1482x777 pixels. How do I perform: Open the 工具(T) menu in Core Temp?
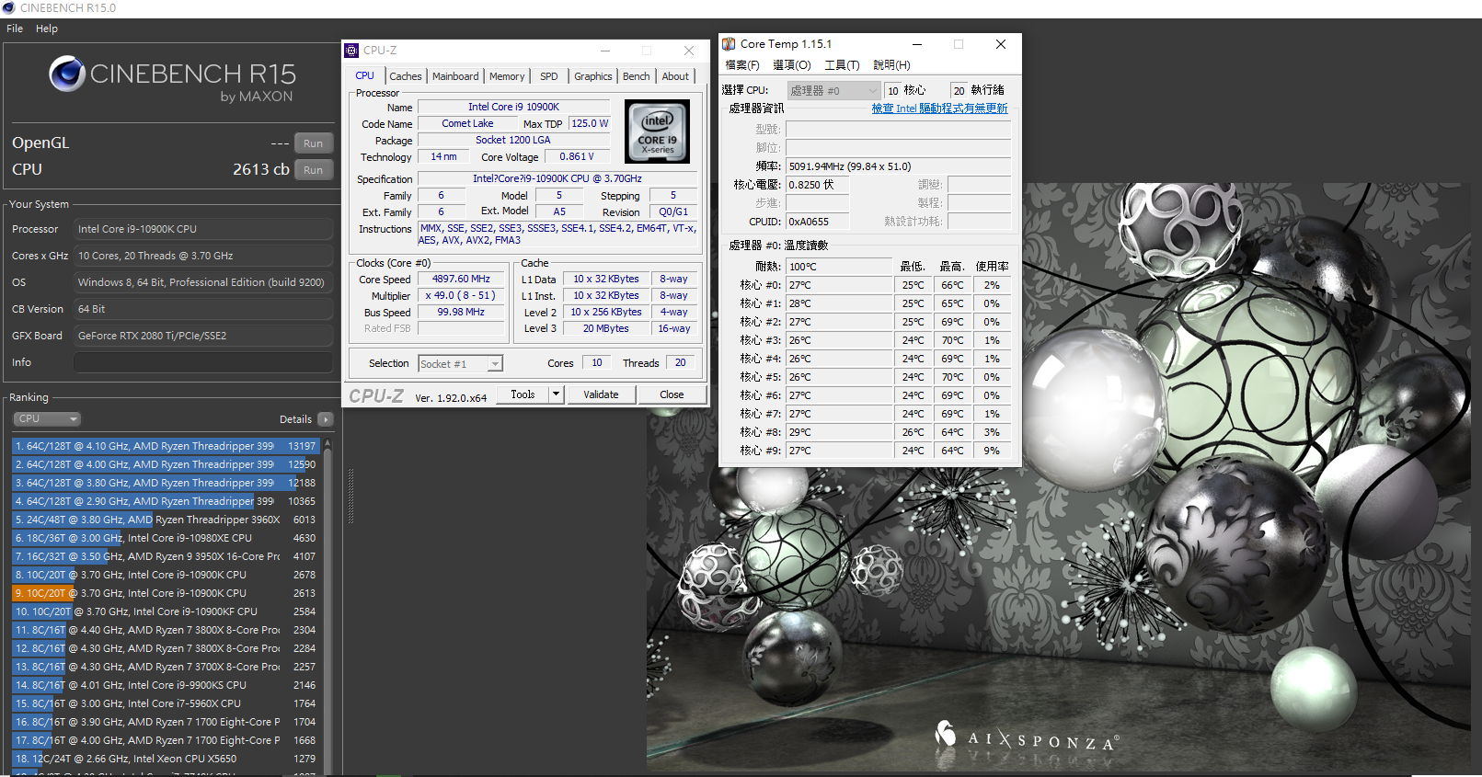click(842, 65)
